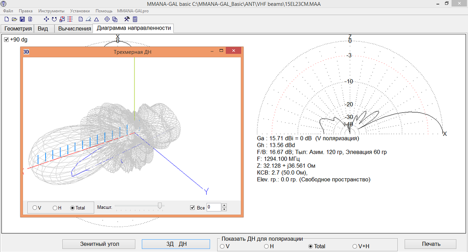
Task: Click the КСВ: 2.7 (50.0 Ом) text
Action: (x=282, y=173)
